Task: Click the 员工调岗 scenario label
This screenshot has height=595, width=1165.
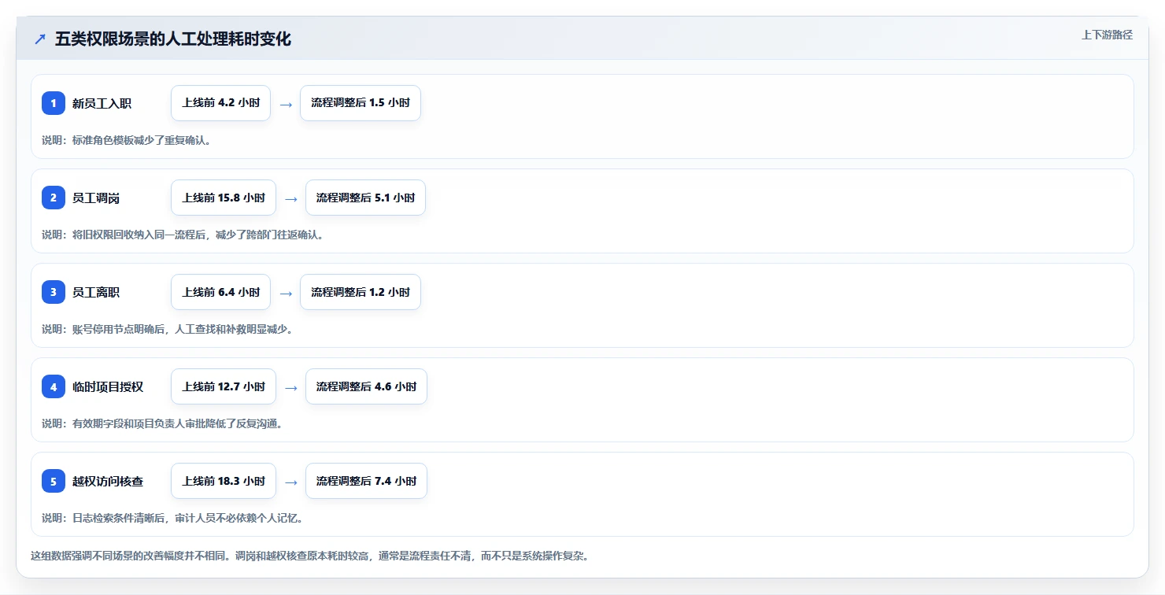Action: click(96, 198)
